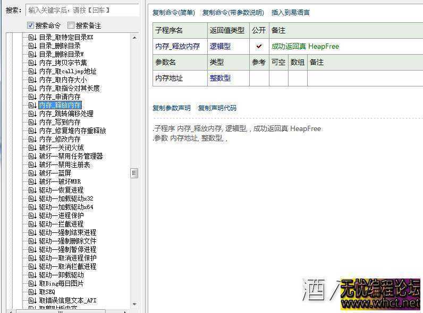Select 内存_取内存大小 in the tree

[x=63, y=80]
